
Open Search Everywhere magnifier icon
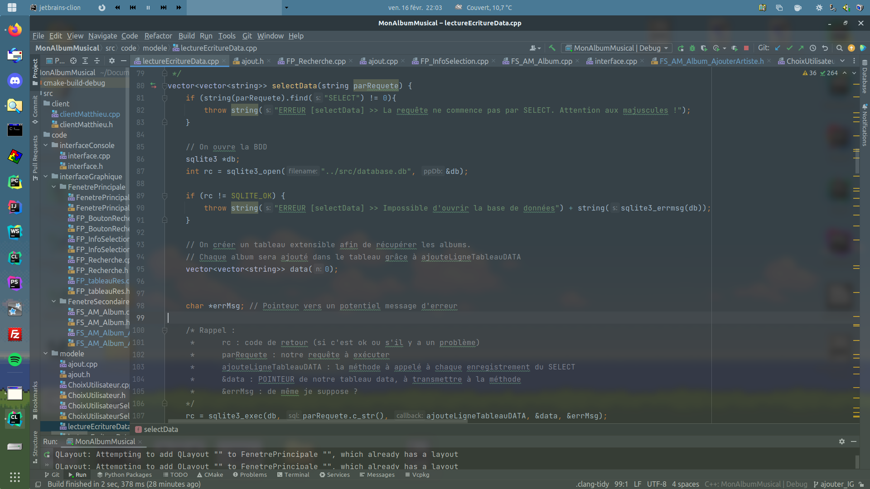pyautogui.click(x=839, y=48)
